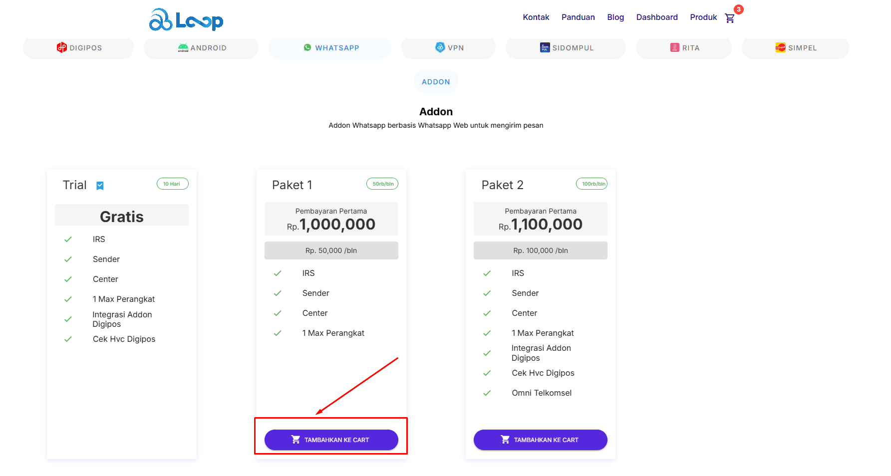Open the shopping cart icon
This screenshot has height=476, width=891.
tap(730, 18)
